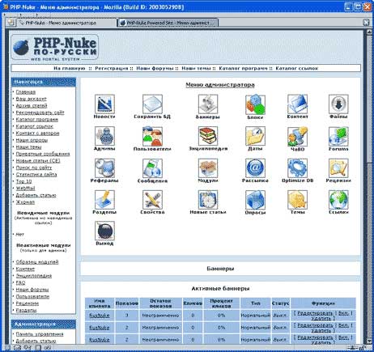Image resolution: width=374 pixels, height=352 pixels.
Task: Open the Приватные сообщения sidebar link
Action: 43,154
